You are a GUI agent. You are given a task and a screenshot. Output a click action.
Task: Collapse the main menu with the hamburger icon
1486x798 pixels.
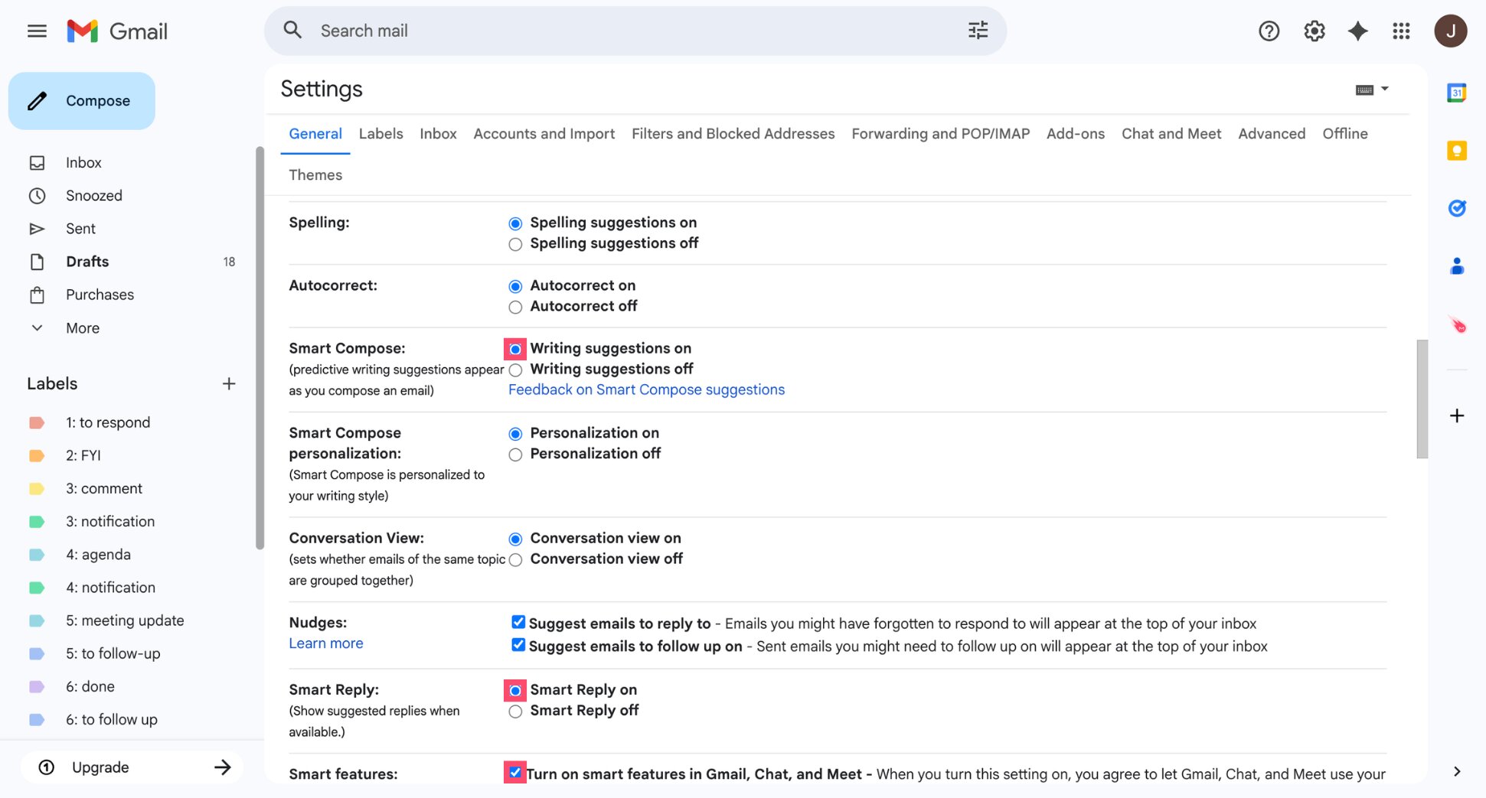[36, 31]
